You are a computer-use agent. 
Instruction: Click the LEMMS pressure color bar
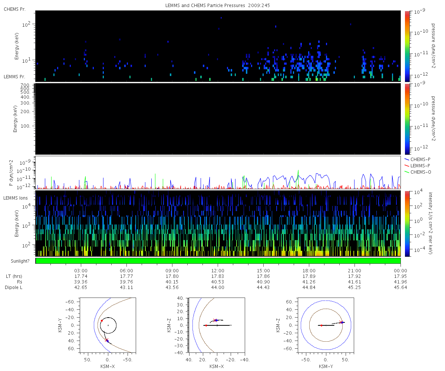click(408, 119)
